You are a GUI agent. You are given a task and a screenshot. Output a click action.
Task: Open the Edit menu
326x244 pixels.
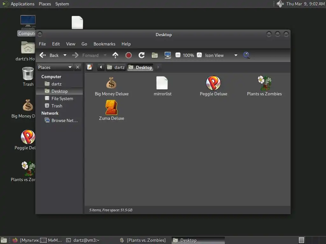(56, 44)
